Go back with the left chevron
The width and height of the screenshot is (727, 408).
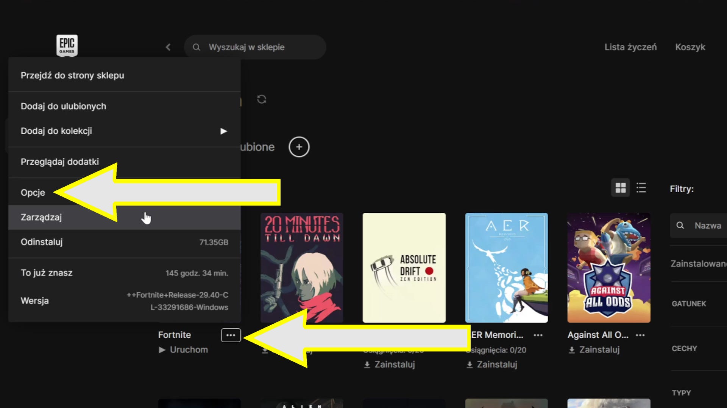(168, 47)
